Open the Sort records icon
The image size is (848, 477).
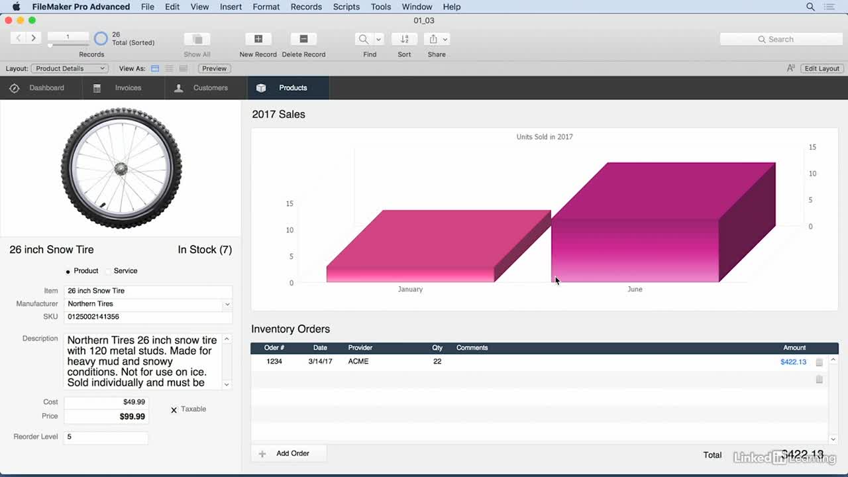(x=404, y=39)
